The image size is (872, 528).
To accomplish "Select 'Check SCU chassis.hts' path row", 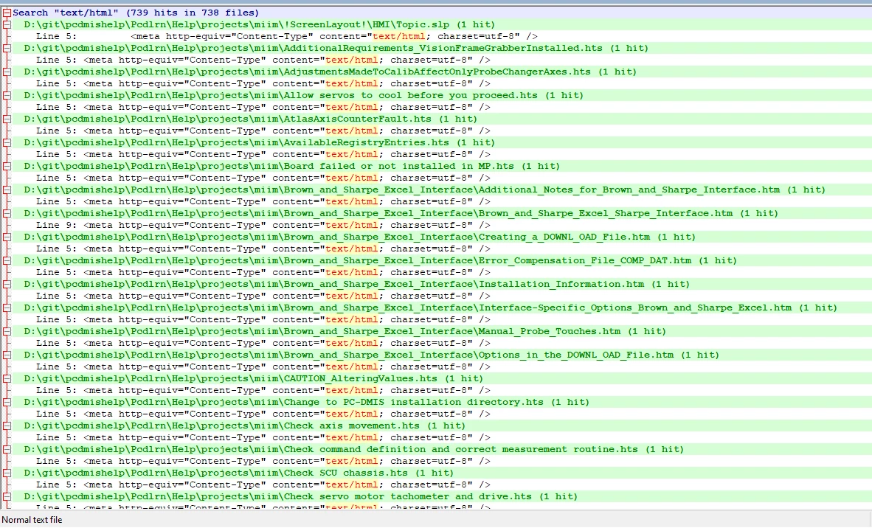I will tap(238, 473).
